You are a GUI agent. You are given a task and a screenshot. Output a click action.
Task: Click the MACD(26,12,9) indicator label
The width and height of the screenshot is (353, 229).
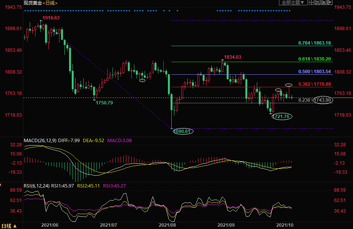click(40, 141)
